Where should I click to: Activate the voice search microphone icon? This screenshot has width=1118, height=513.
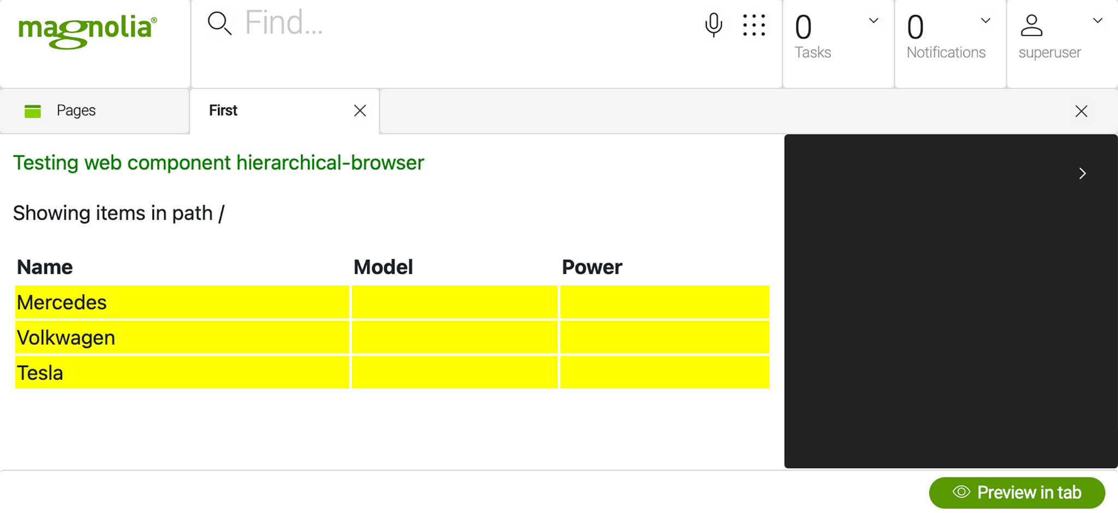[713, 24]
